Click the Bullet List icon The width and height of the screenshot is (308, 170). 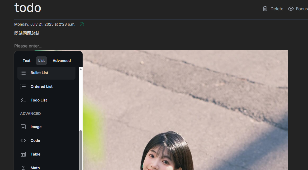[x=23, y=73]
